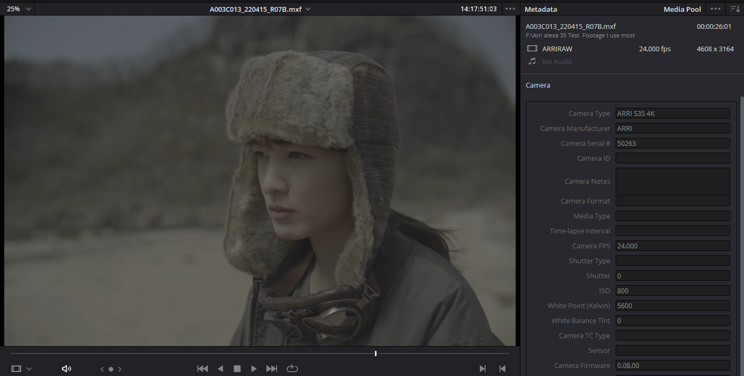Stop playback
The width and height of the screenshot is (744, 376).
tap(237, 368)
